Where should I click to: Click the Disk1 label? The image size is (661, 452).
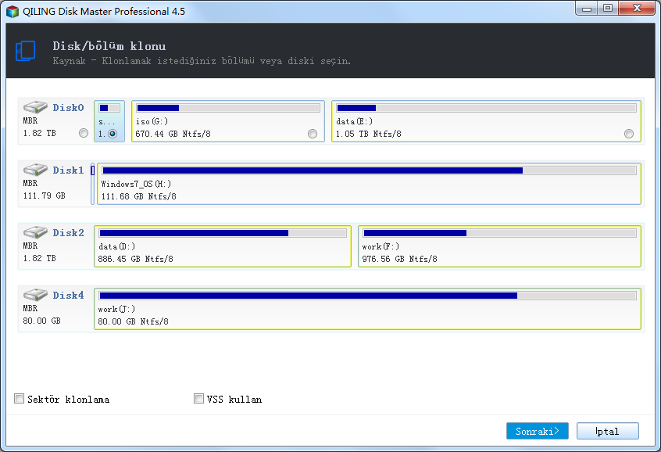tap(68, 170)
